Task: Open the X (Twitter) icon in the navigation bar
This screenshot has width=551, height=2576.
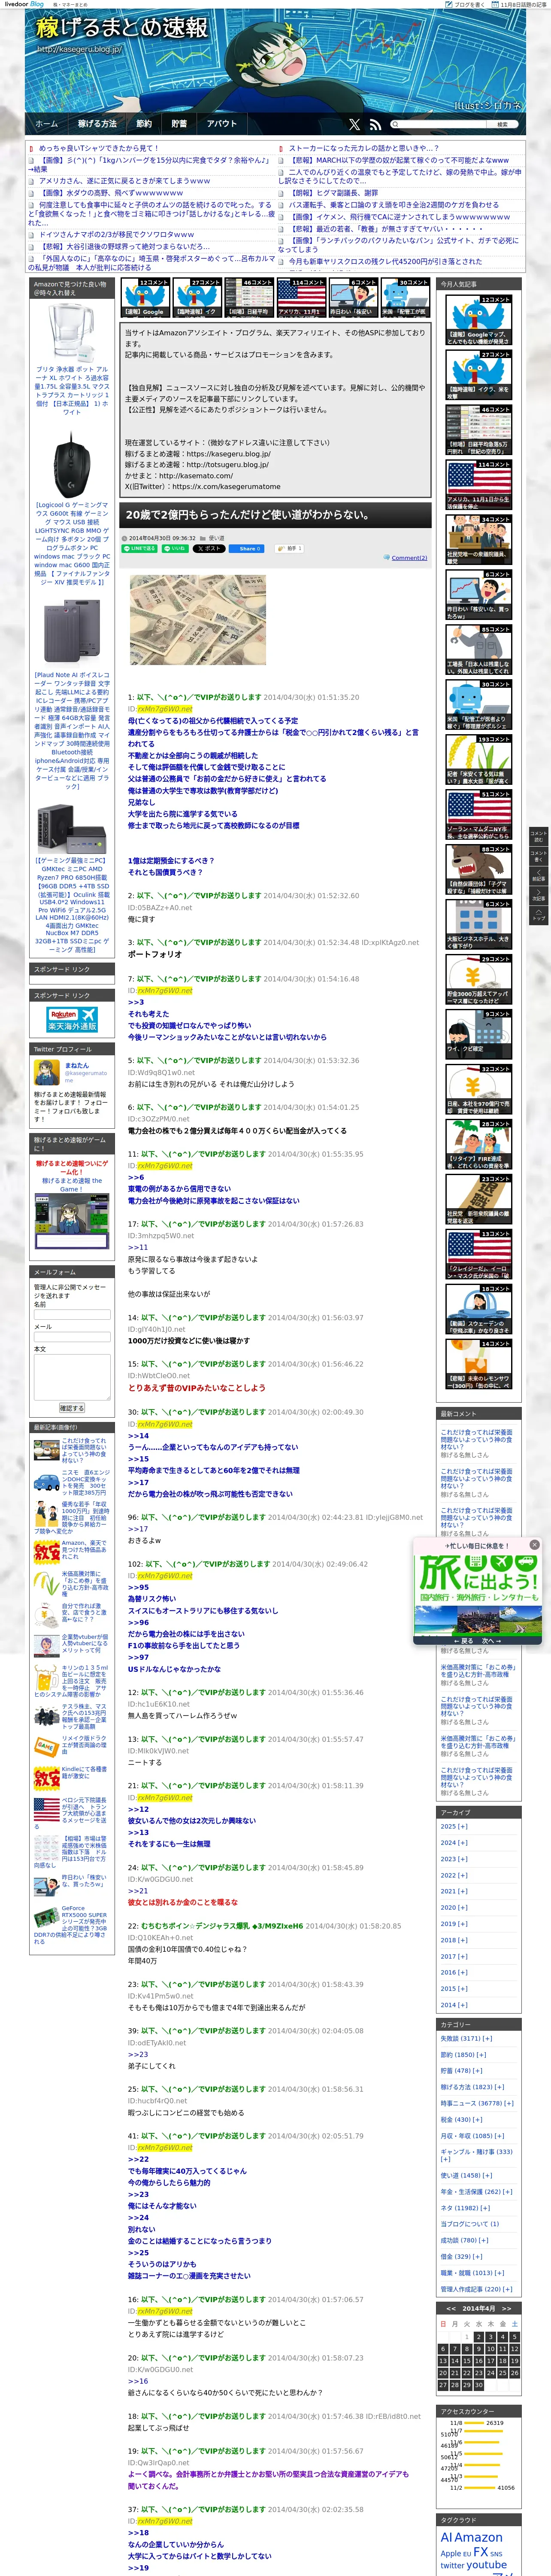Action: coord(354,125)
